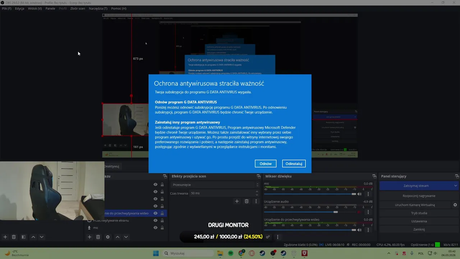
Task: Mute the mic channel speaker icon
Action: click(x=359, y=194)
